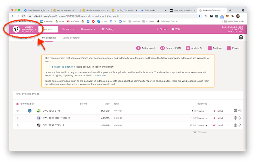Switch to the My accounts tab
Screen dimensions: 256x163
point(49,38)
